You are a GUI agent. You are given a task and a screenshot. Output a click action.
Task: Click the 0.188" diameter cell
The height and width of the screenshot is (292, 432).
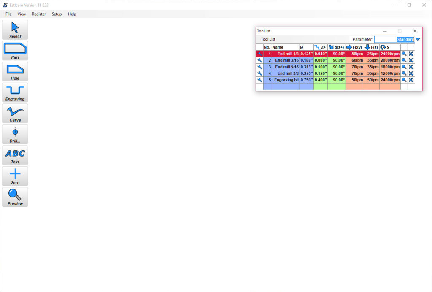(x=306, y=60)
